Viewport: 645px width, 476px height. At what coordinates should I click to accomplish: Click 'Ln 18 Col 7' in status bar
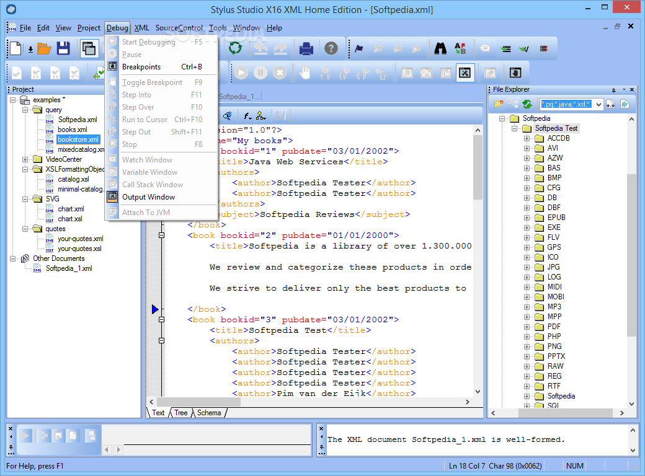pyautogui.click(x=466, y=465)
